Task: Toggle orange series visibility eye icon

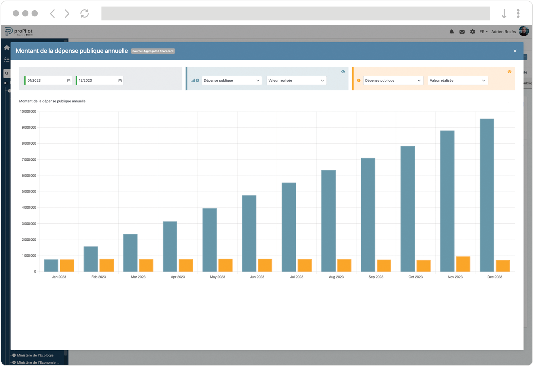Action: 509,72
